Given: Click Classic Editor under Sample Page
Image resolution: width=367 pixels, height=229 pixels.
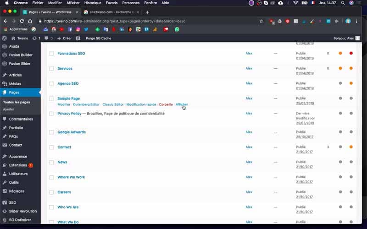Looking at the screenshot, I should click(113, 104).
